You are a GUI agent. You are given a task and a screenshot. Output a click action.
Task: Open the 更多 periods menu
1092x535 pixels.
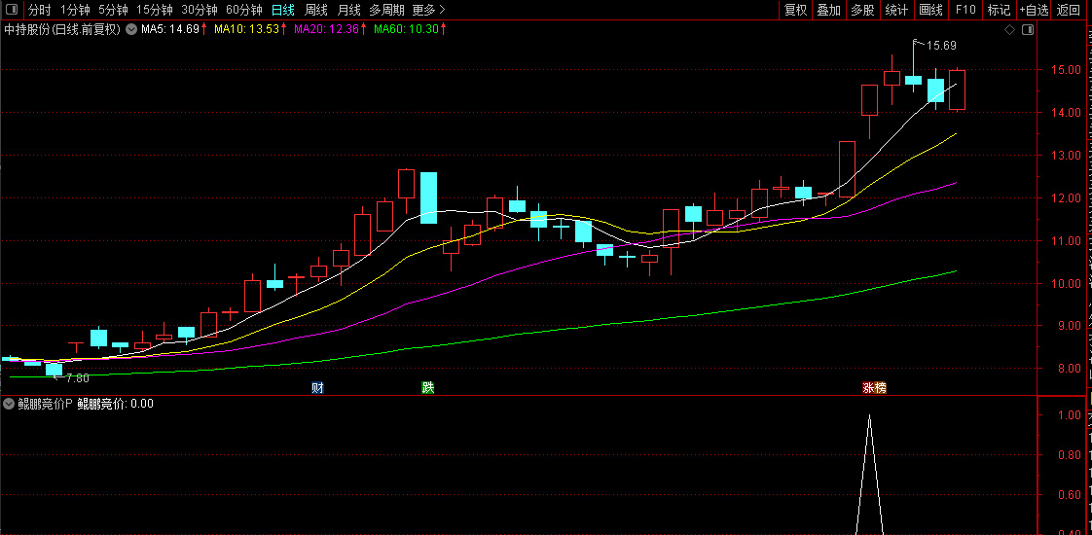(x=428, y=10)
